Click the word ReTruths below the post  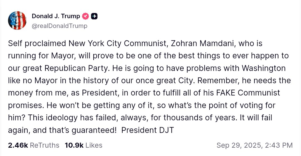click(x=45, y=145)
